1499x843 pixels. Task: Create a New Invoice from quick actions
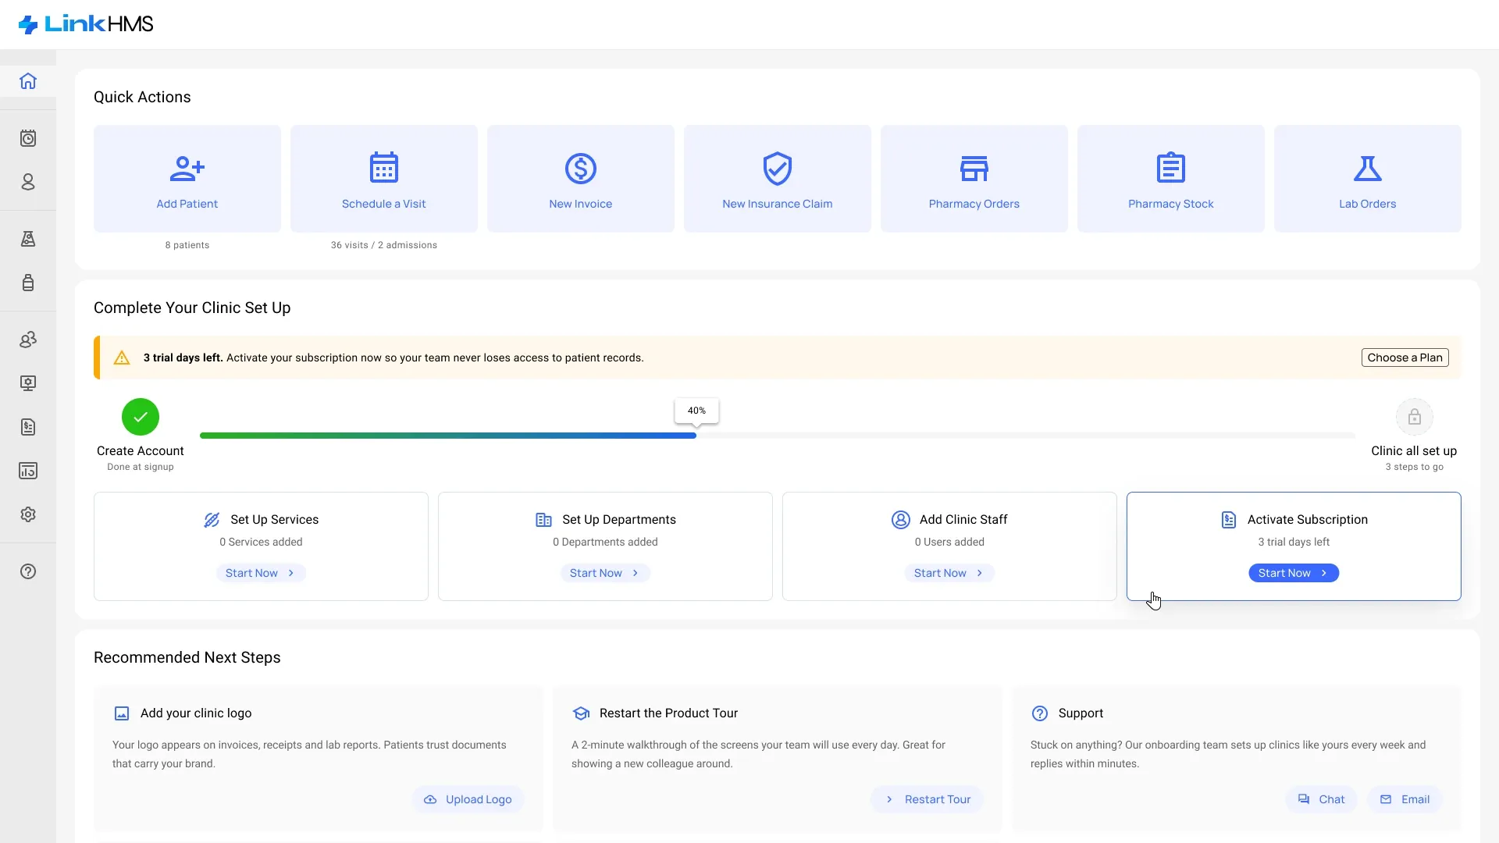(x=581, y=179)
